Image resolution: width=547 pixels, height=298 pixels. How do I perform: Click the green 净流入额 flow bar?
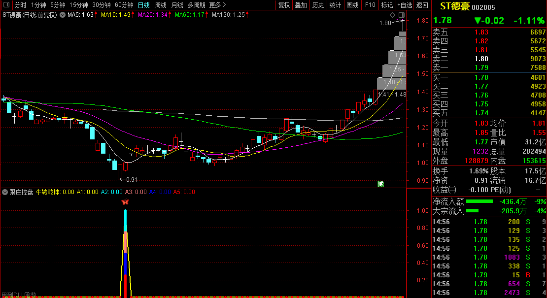point(479,201)
